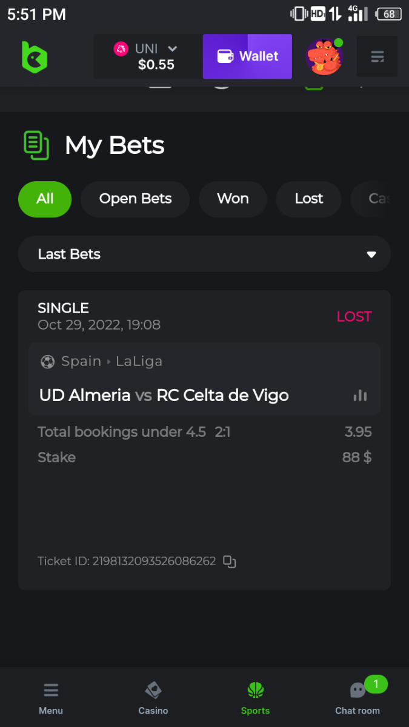Switch to the Lost bets tab
409x727 pixels.
(309, 199)
